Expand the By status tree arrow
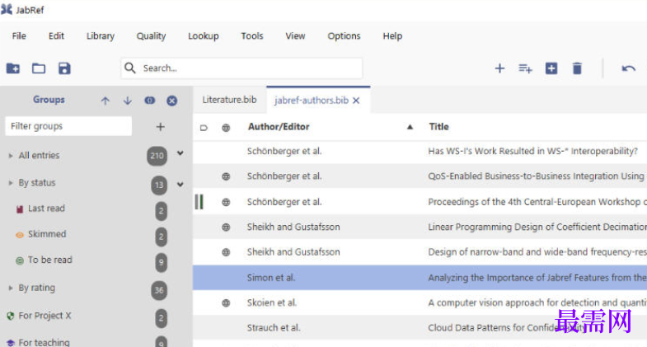 (x=11, y=183)
